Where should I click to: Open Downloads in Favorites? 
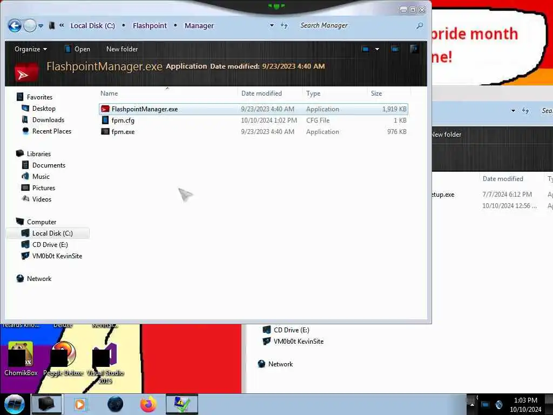[48, 119]
